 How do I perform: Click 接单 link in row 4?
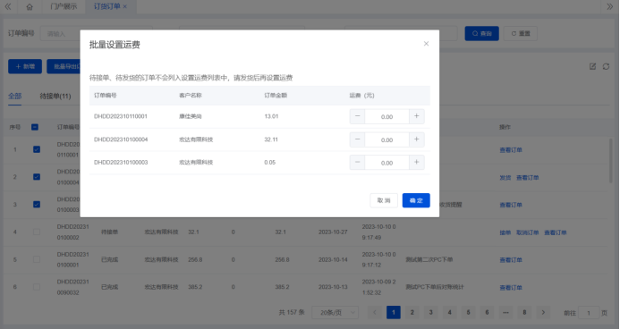(x=505, y=232)
